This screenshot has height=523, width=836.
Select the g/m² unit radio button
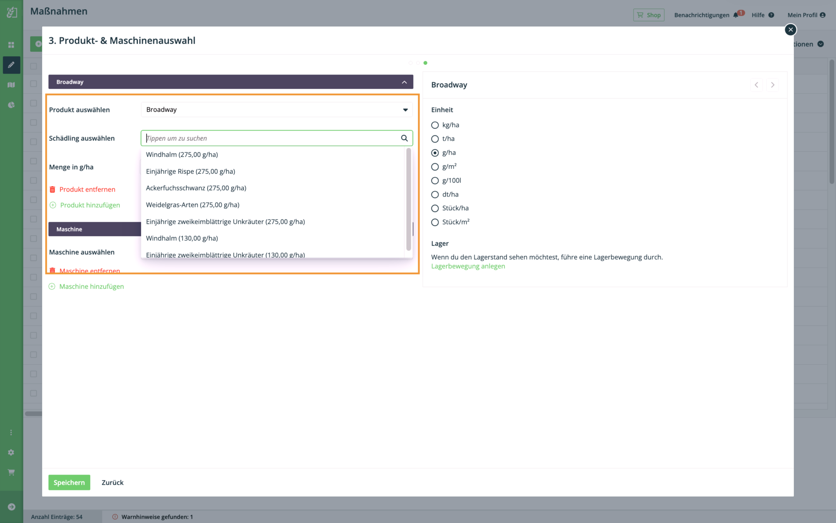pyautogui.click(x=435, y=167)
